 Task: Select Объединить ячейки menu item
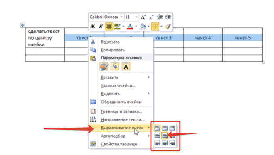[121, 102]
